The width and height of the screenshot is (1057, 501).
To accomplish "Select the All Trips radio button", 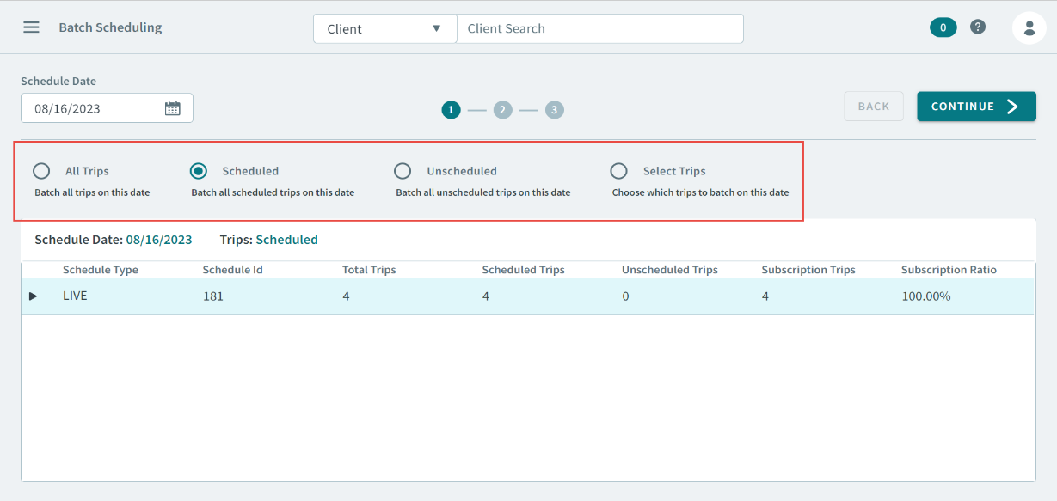I will coord(41,171).
